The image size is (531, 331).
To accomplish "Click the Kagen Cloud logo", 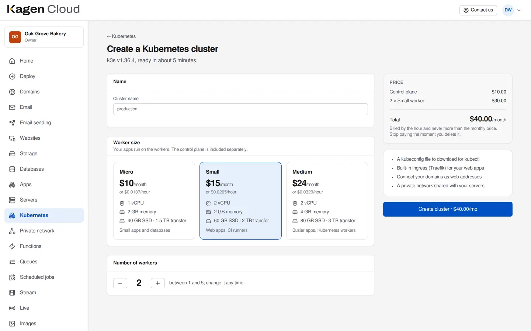I will coord(44,10).
